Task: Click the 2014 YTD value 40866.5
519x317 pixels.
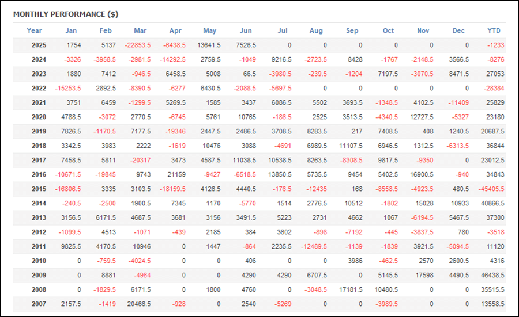Action: pyautogui.click(x=492, y=203)
